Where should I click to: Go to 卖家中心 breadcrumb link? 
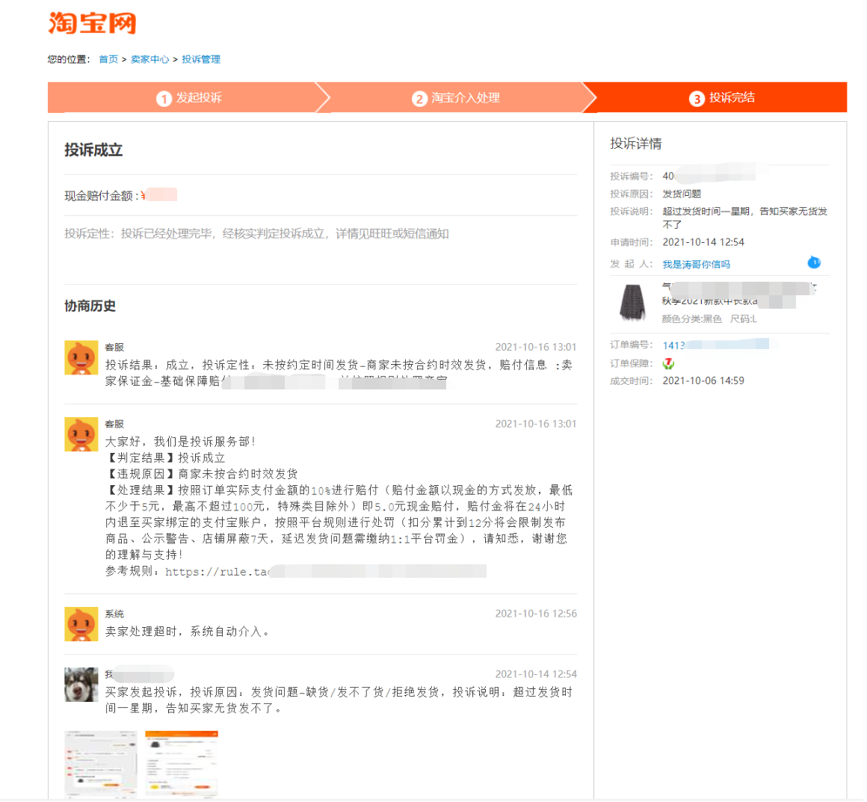tap(149, 59)
